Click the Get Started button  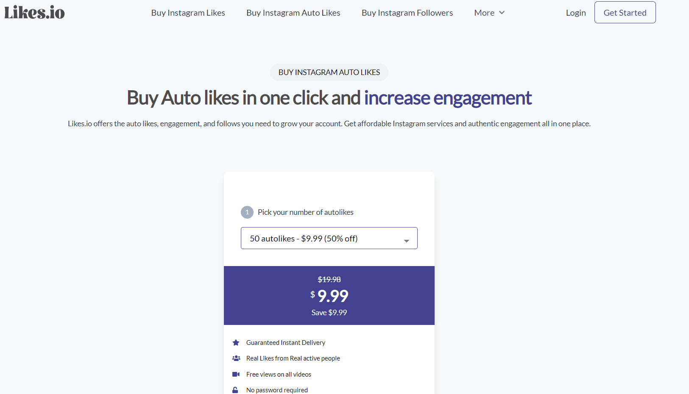pos(625,12)
